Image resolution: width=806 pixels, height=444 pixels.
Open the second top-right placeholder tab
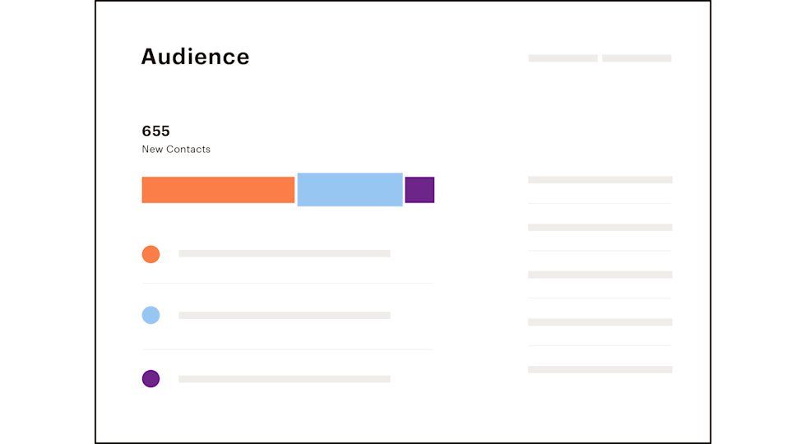(637, 58)
